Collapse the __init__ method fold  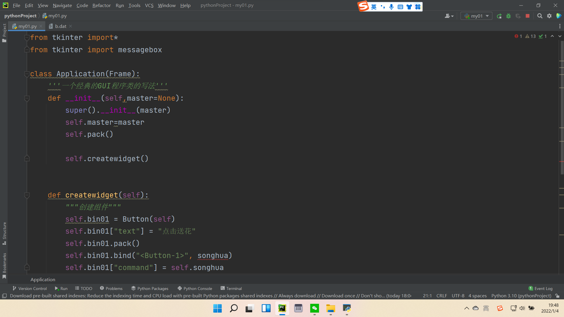27,98
